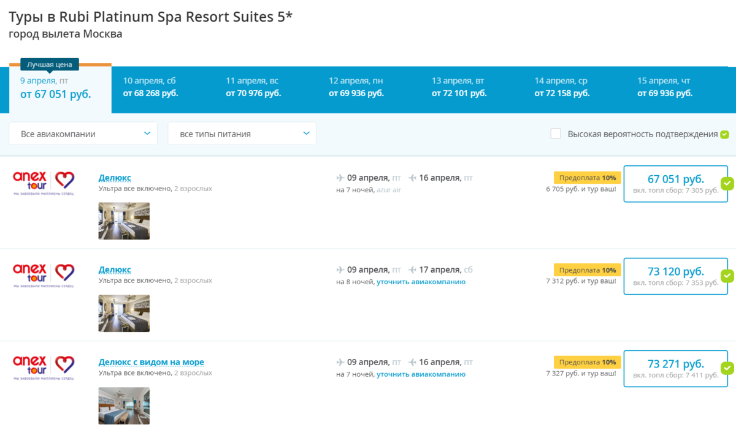The image size is (736, 430).
Task: Click the Anex Tour logo in first offer
Action: click(x=44, y=182)
